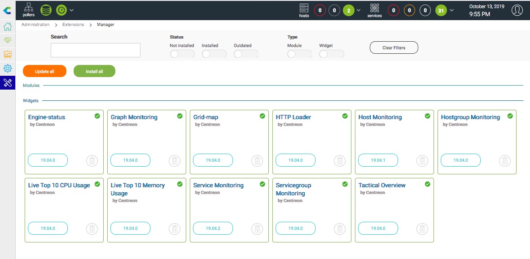
Task: Click the user profile icon
Action: point(517,10)
